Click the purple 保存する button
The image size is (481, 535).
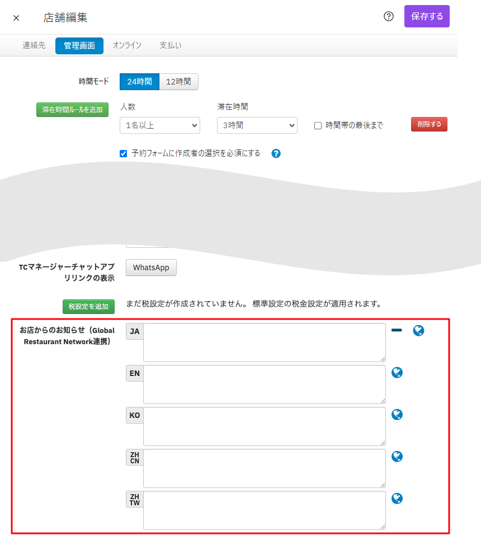(x=427, y=16)
